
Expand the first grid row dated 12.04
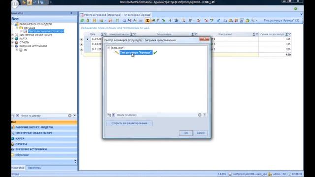pyautogui.click(x=82, y=39)
